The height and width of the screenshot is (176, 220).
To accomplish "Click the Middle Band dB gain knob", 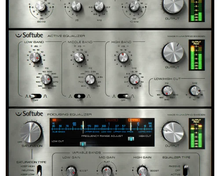I will tap(79, 58).
